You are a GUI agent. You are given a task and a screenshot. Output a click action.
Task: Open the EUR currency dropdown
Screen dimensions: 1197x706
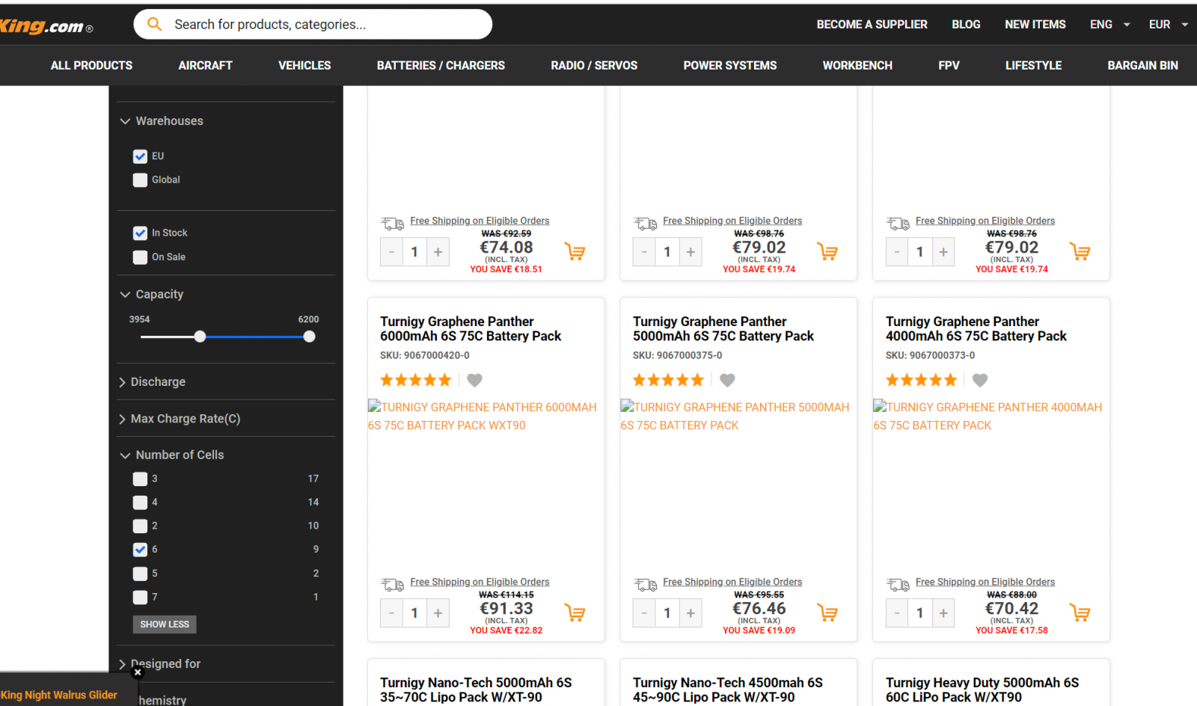1168,25
